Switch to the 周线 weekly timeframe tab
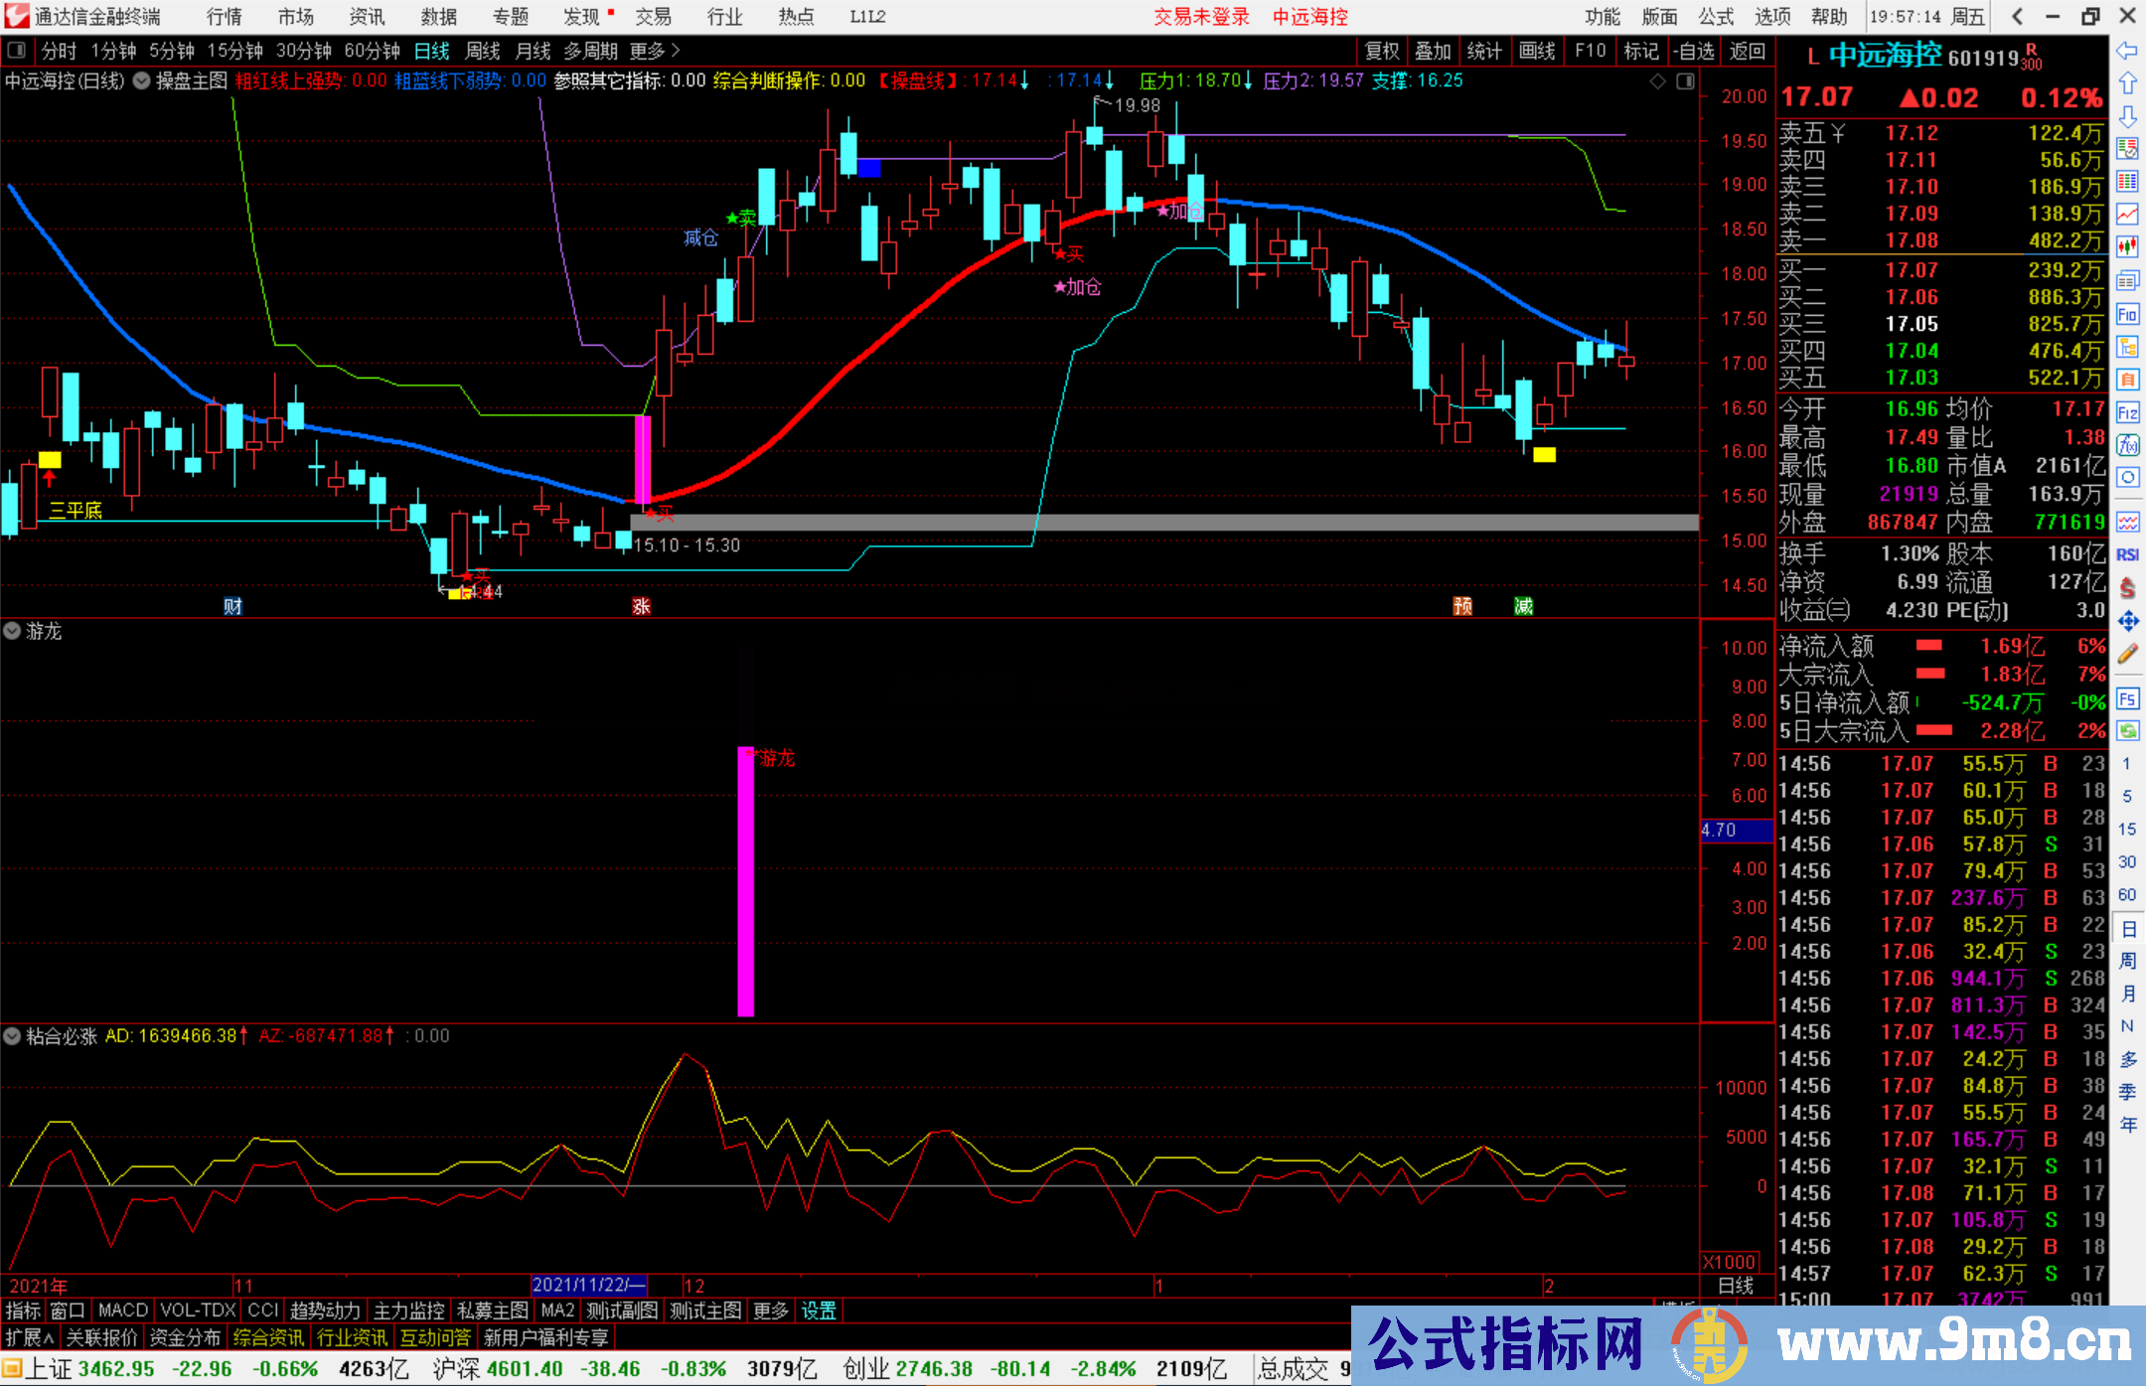The height and width of the screenshot is (1386, 2146). point(483,50)
